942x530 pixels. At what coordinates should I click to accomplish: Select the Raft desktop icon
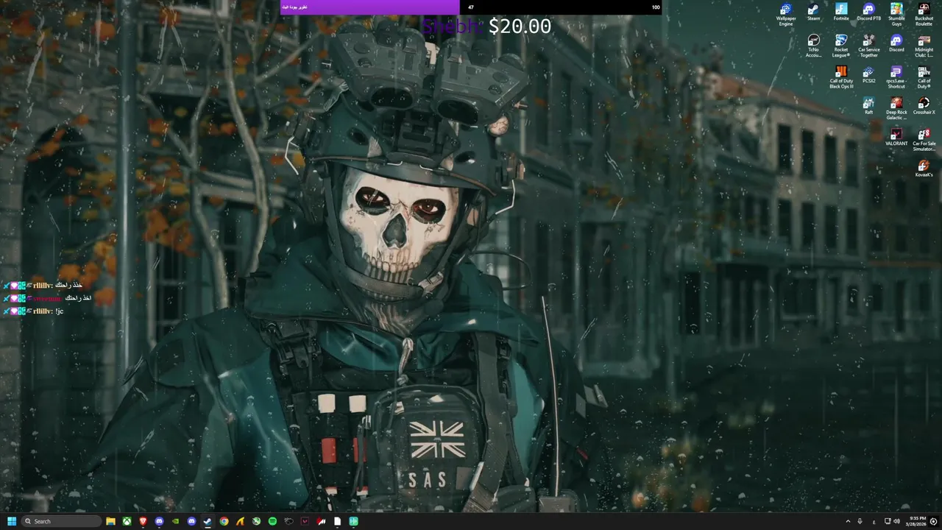point(868,107)
